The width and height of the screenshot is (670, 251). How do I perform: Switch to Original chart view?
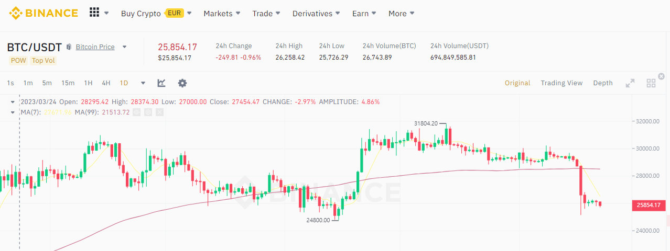[517, 83]
